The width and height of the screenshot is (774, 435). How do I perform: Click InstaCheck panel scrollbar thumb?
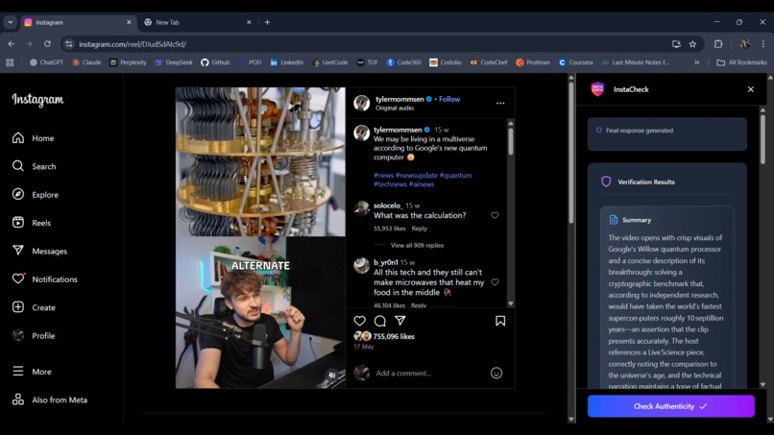point(762,138)
